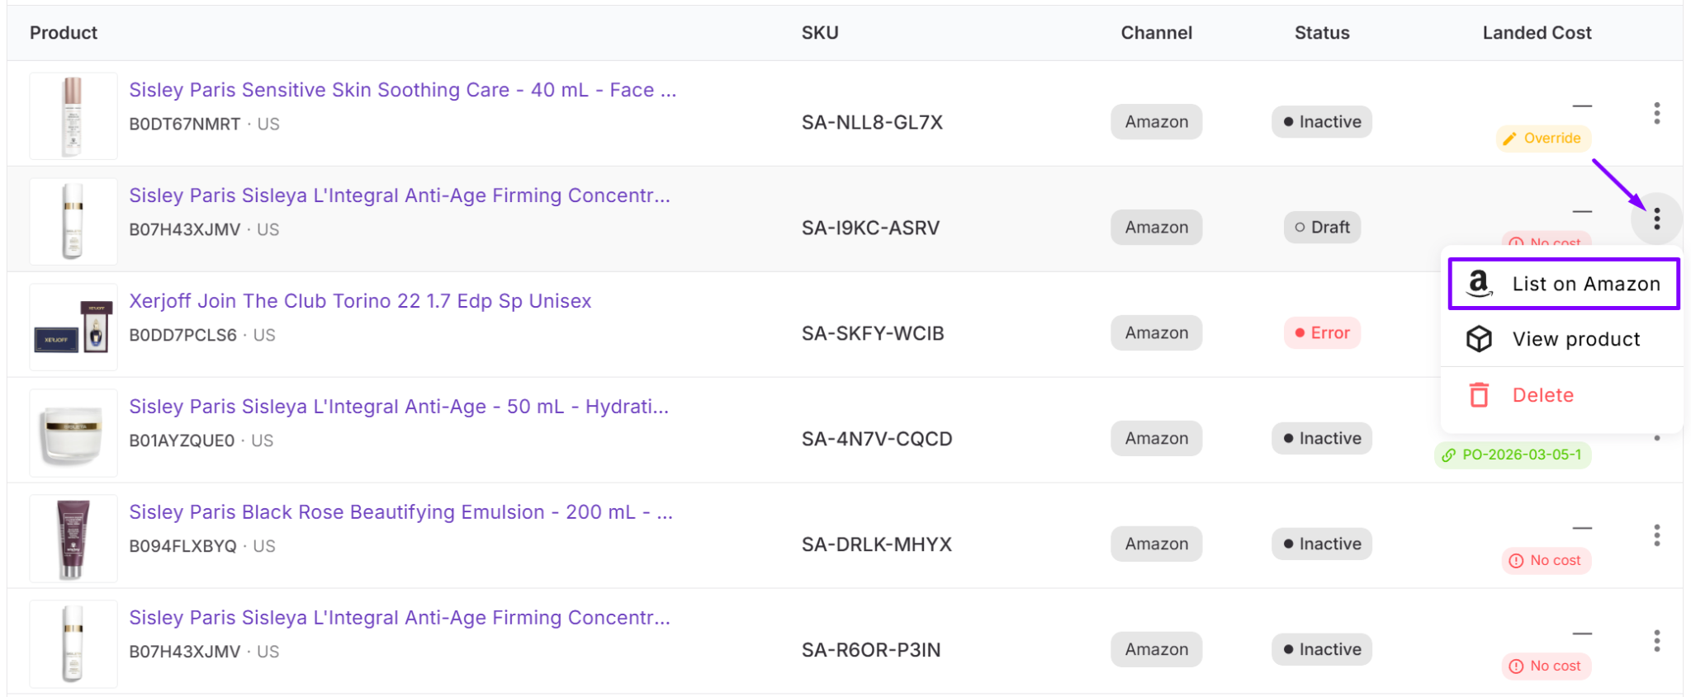
Task: Open the actions menu for SKU SA-NLL8-GL7X
Action: click(x=1656, y=114)
